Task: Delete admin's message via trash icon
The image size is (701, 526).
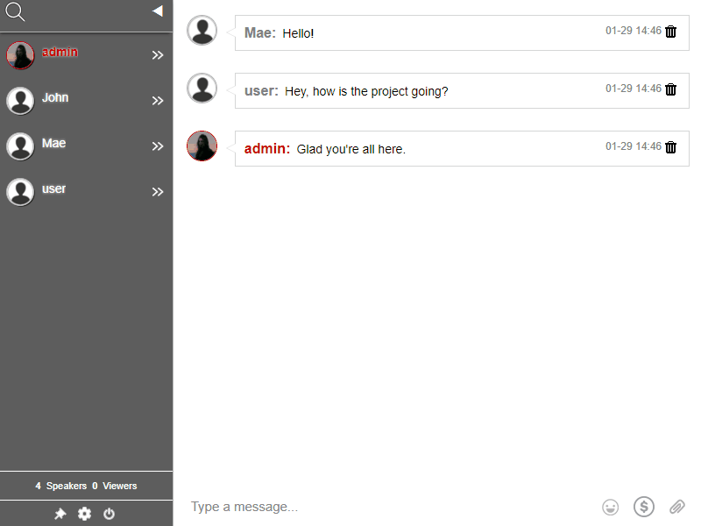Action: tap(670, 147)
